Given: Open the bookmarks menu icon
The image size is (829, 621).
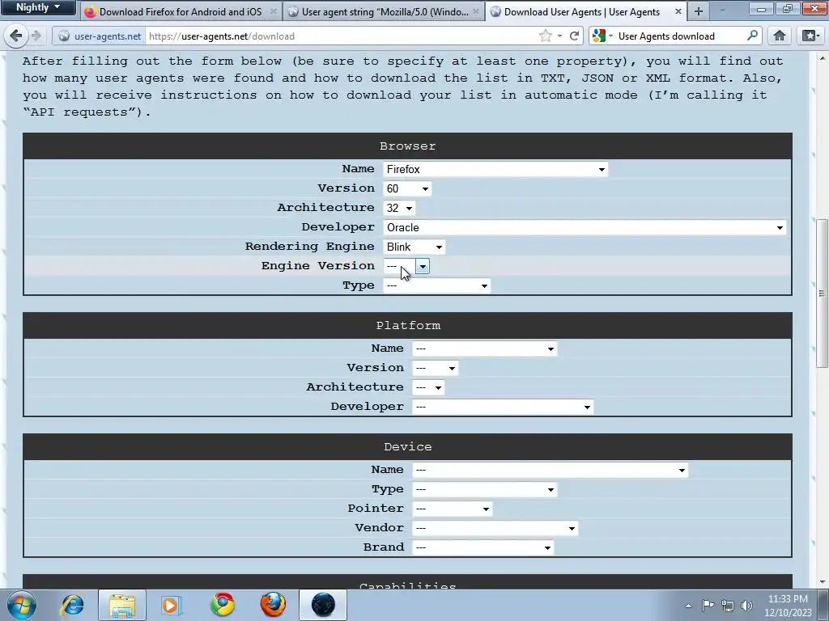Looking at the screenshot, I should [x=810, y=36].
